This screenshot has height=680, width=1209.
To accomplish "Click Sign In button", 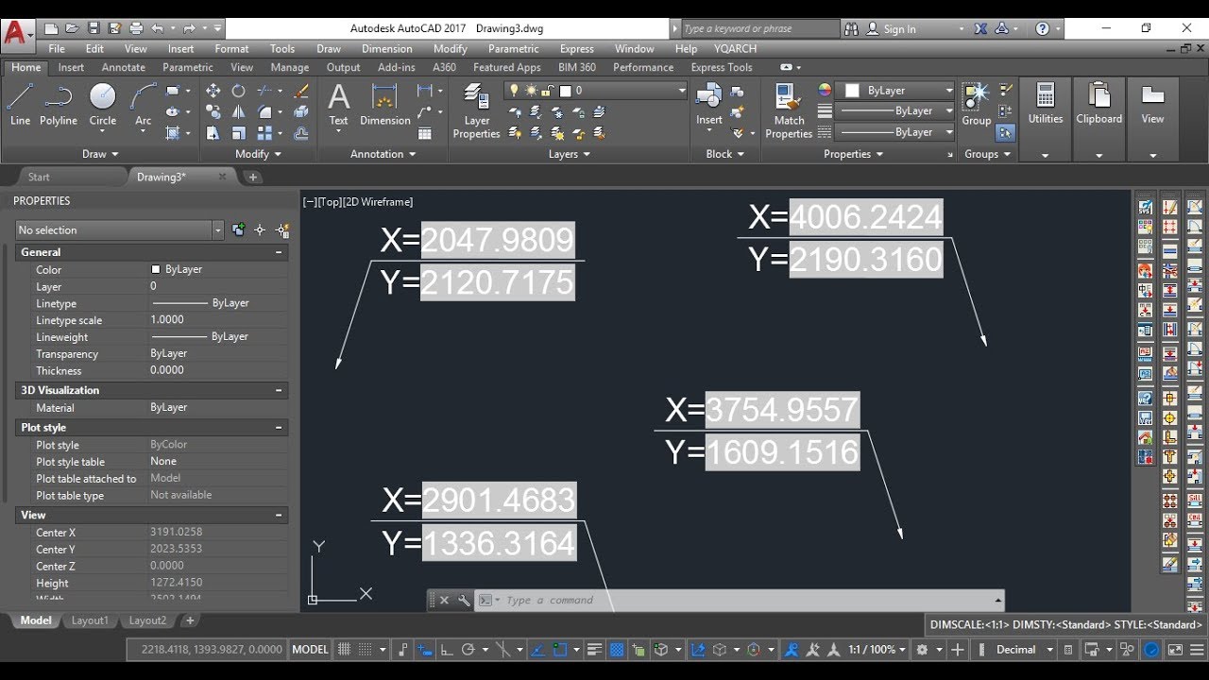I will (891, 29).
